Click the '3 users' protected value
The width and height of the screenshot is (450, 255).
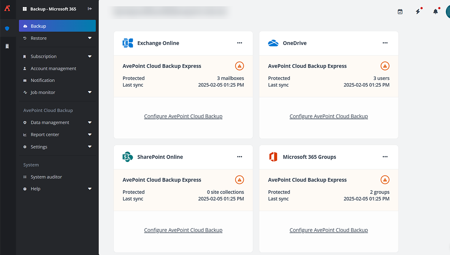tap(381, 78)
